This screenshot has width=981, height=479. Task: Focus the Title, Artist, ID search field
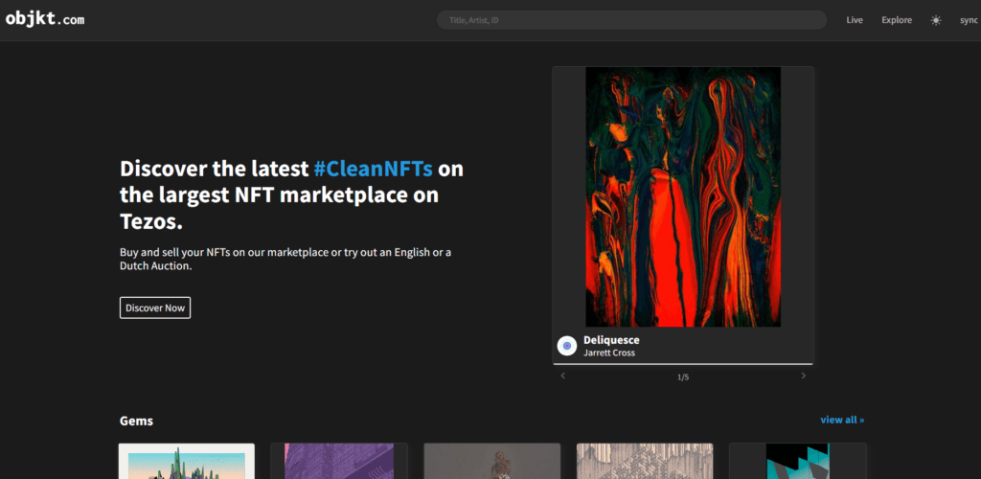[631, 20]
